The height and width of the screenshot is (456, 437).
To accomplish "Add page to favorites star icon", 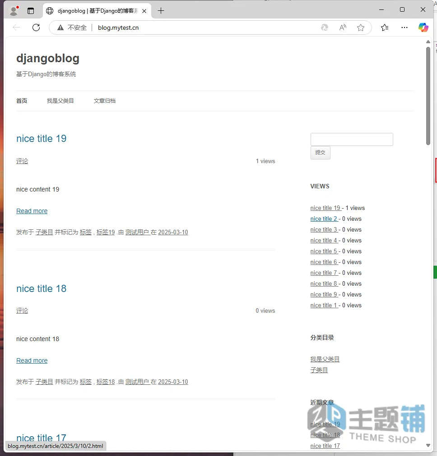I will click(x=361, y=27).
